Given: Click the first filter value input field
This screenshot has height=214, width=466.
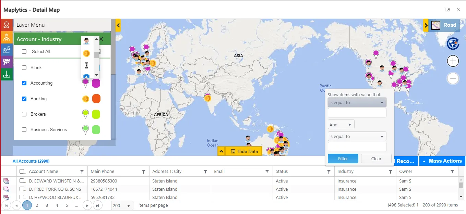Looking at the screenshot, I should pyautogui.click(x=357, y=112).
